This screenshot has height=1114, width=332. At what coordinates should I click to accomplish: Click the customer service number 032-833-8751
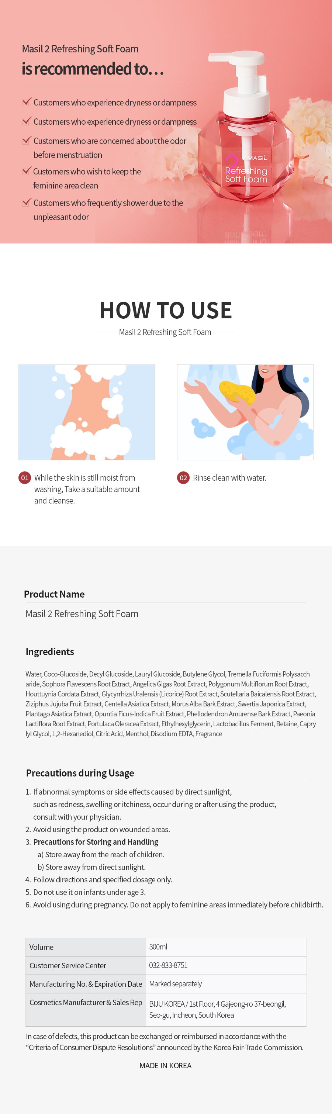(168, 965)
